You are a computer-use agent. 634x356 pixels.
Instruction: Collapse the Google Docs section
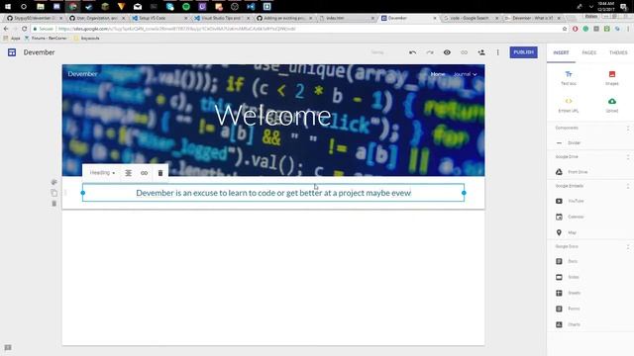(x=627, y=246)
